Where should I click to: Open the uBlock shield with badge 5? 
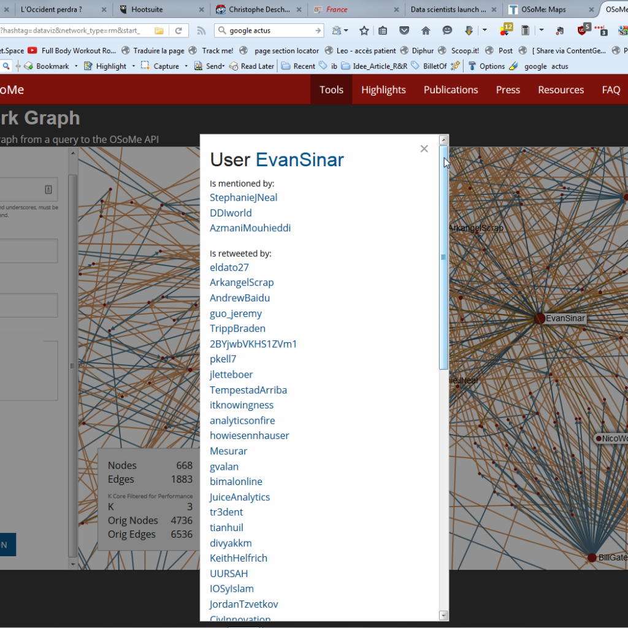point(583,29)
